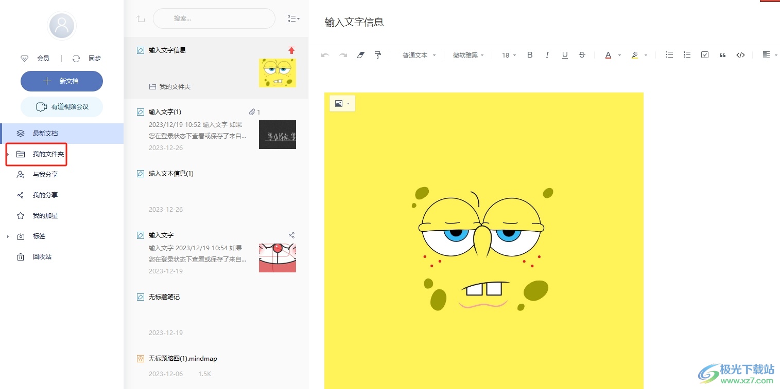The width and height of the screenshot is (780, 389).
Task: Expand the 标签 tree arrow
Action: tap(8, 236)
